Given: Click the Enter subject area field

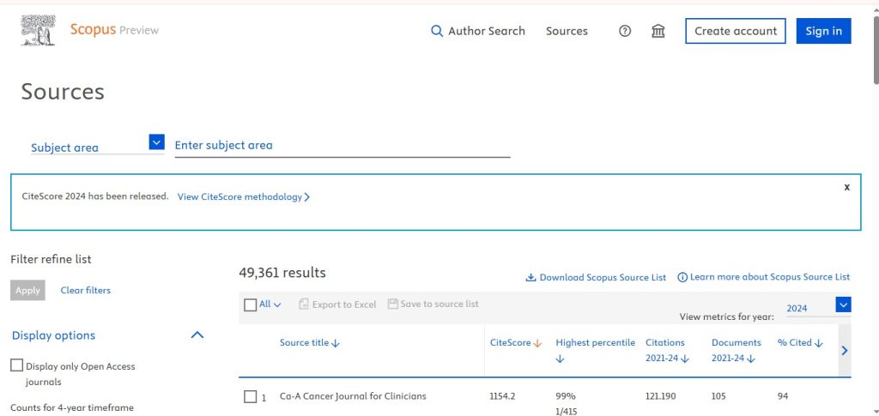Looking at the screenshot, I should tap(342, 146).
